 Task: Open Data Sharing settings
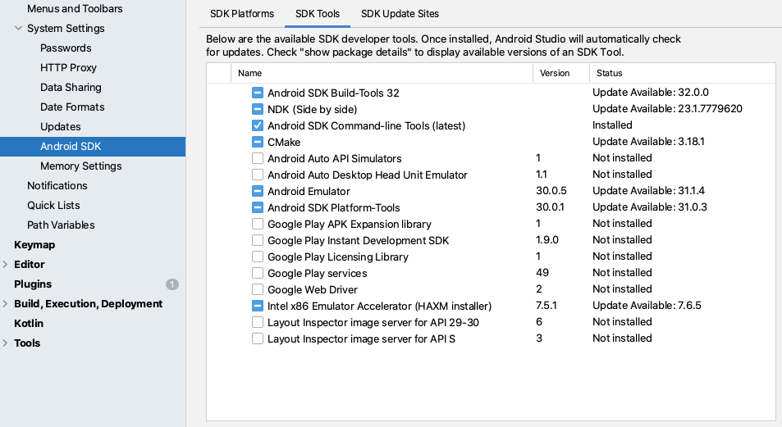[x=71, y=88]
